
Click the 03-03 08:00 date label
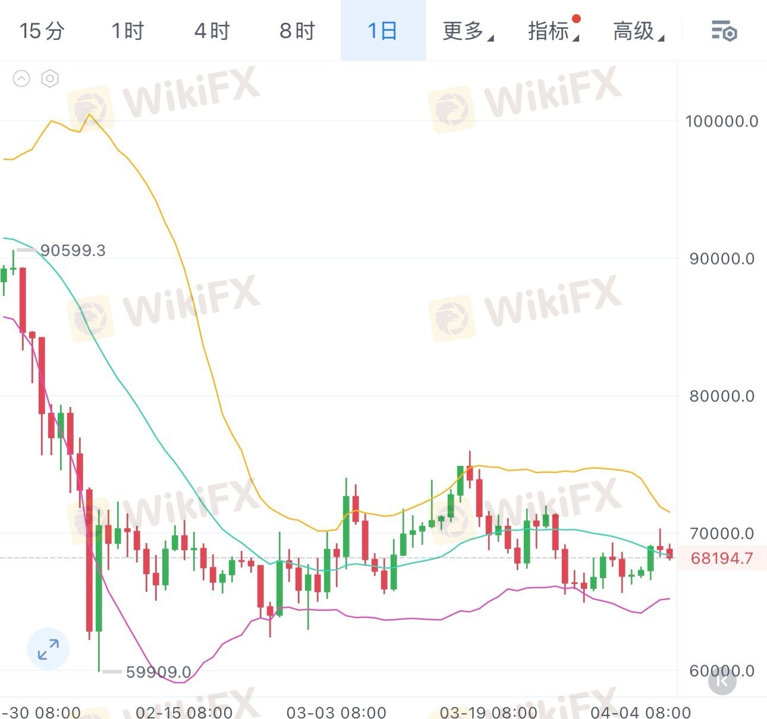(x=337, y=712)
